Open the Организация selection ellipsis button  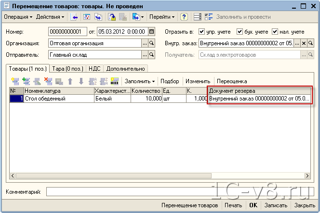(145, 43)
